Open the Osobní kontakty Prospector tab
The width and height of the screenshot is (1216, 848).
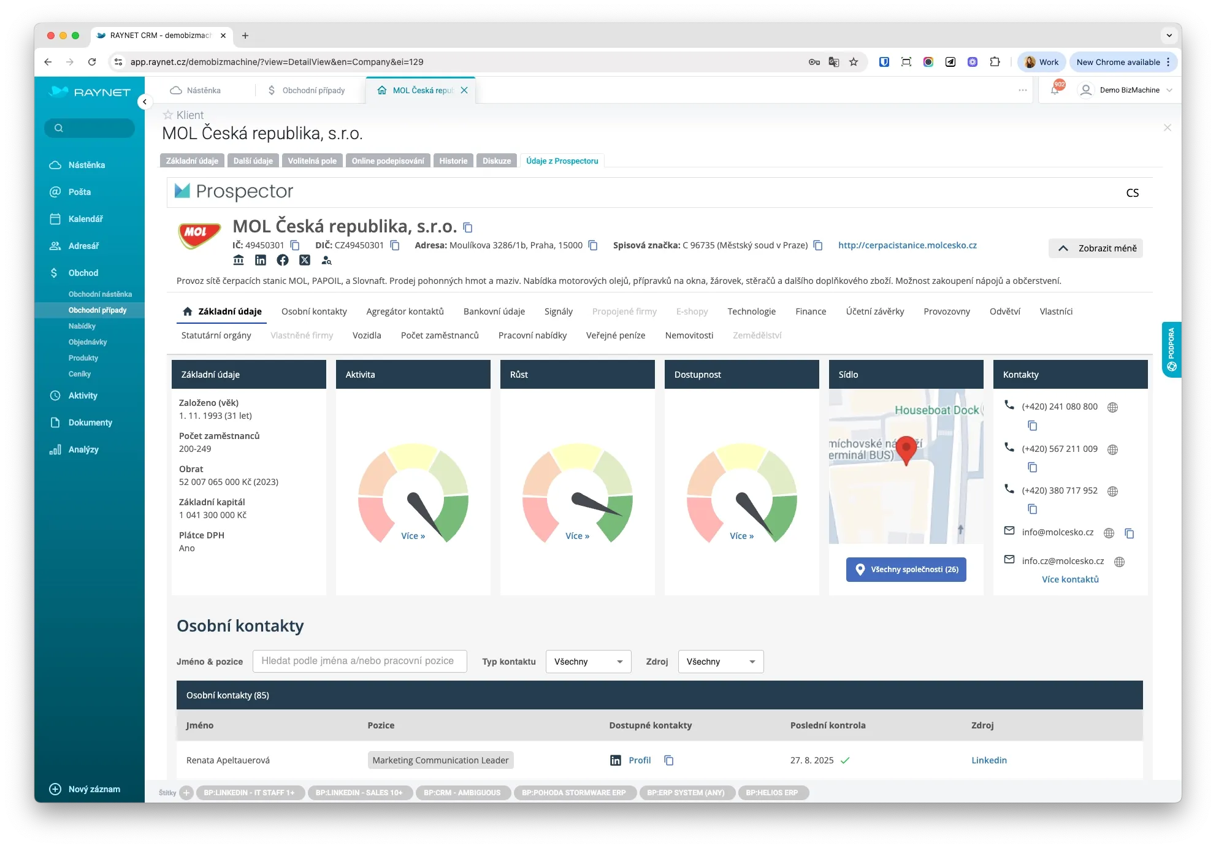pos(314,311)
